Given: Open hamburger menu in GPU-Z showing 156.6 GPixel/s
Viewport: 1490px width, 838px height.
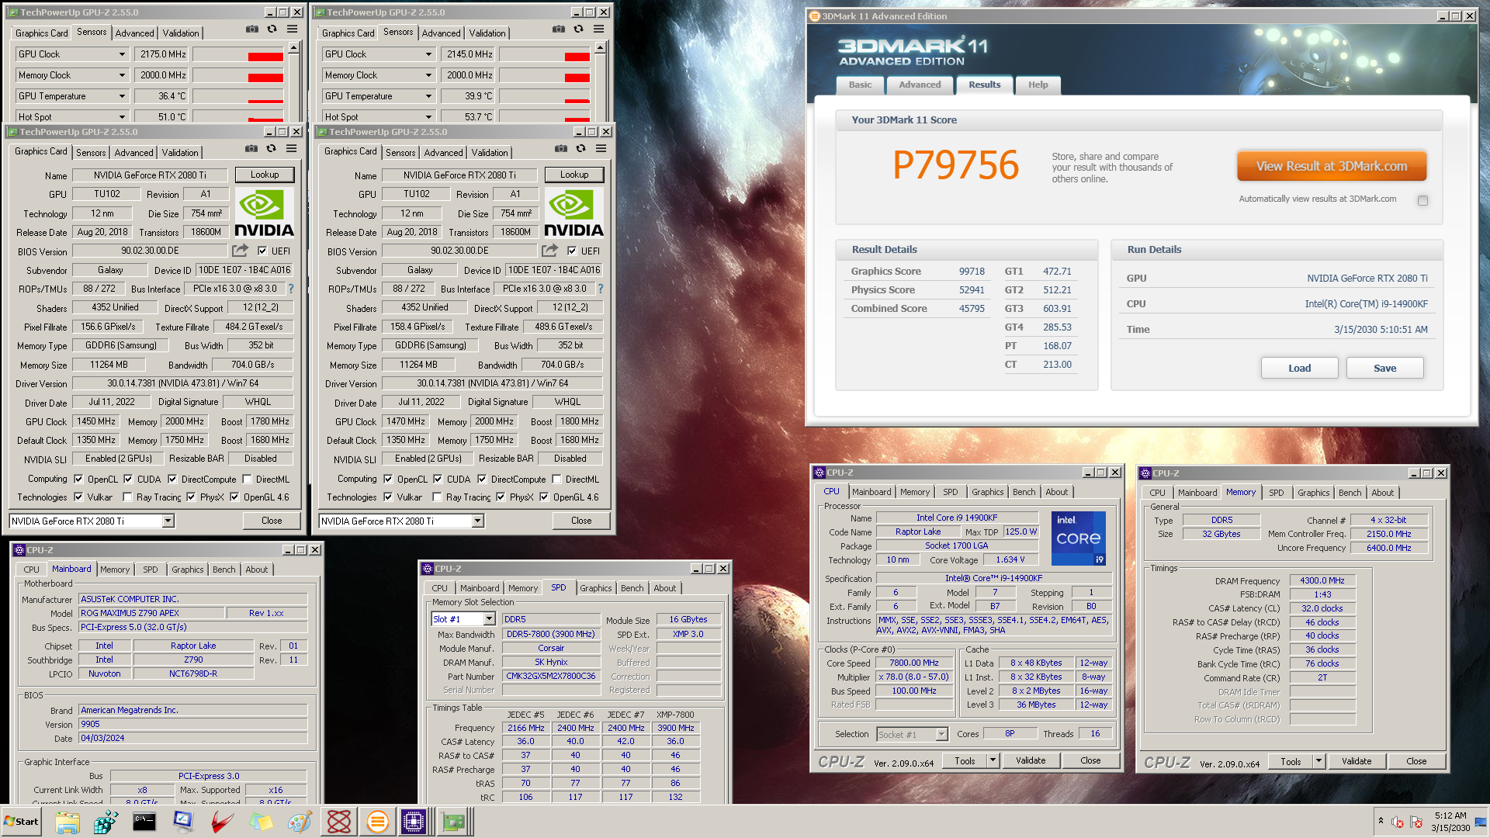Looking at the screenshot, I should pos(291,148).
